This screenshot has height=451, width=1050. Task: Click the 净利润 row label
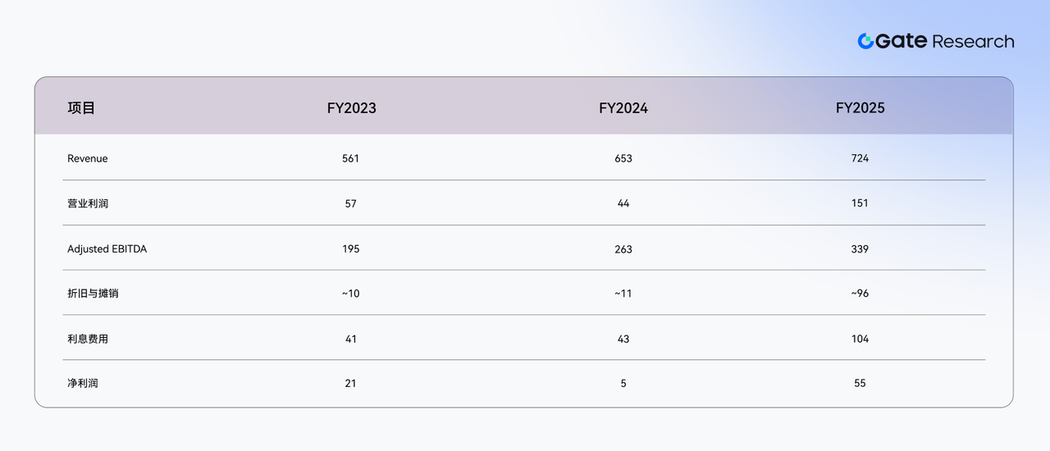(83, 383)
